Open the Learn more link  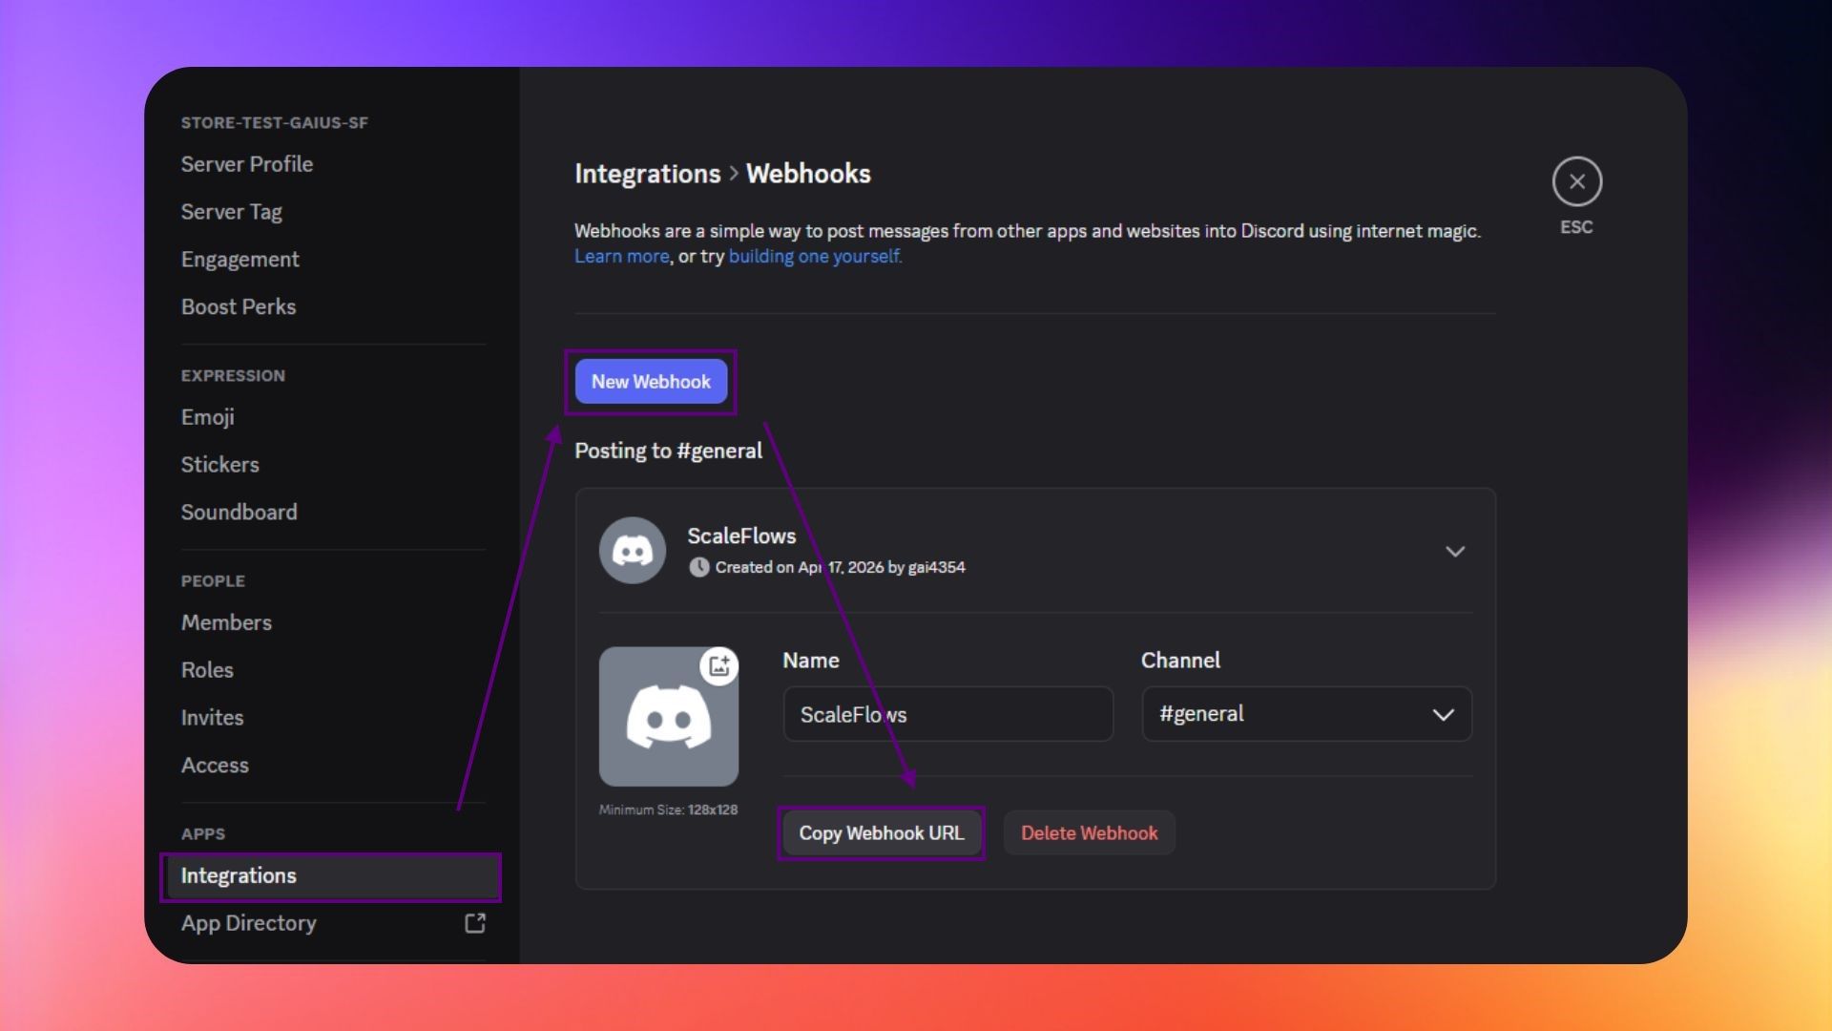pyautogui.click(x=622, y=256)
